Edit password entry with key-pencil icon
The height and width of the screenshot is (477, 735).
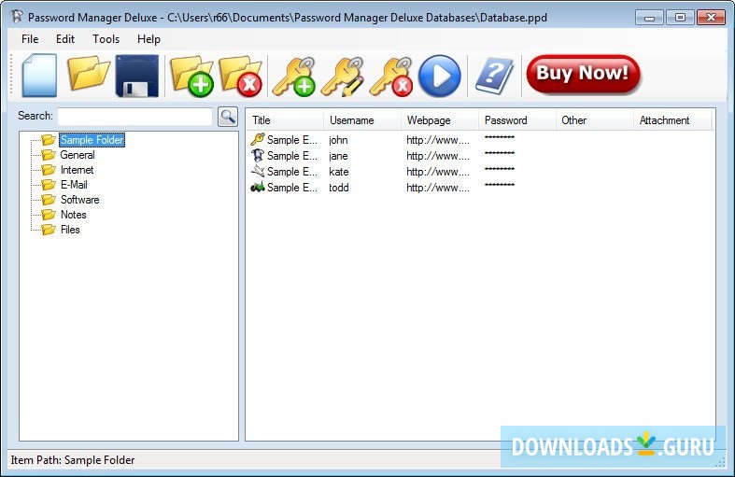[343, 77]
